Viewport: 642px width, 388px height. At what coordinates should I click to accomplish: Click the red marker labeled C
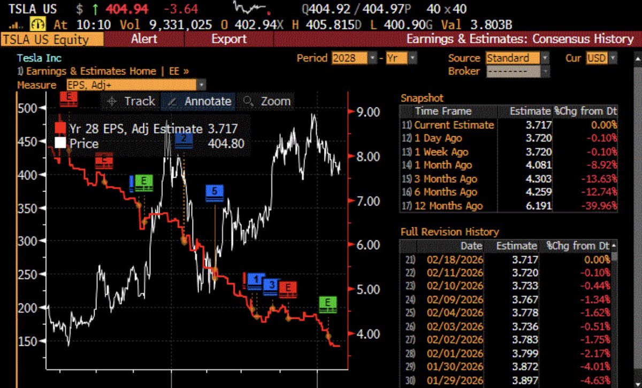click(104, 161)
